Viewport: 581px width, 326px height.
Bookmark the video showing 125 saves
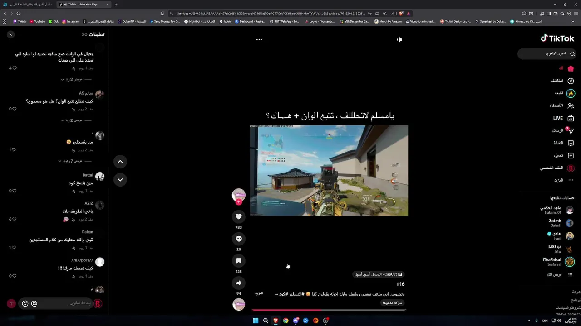tap(239, 261)
